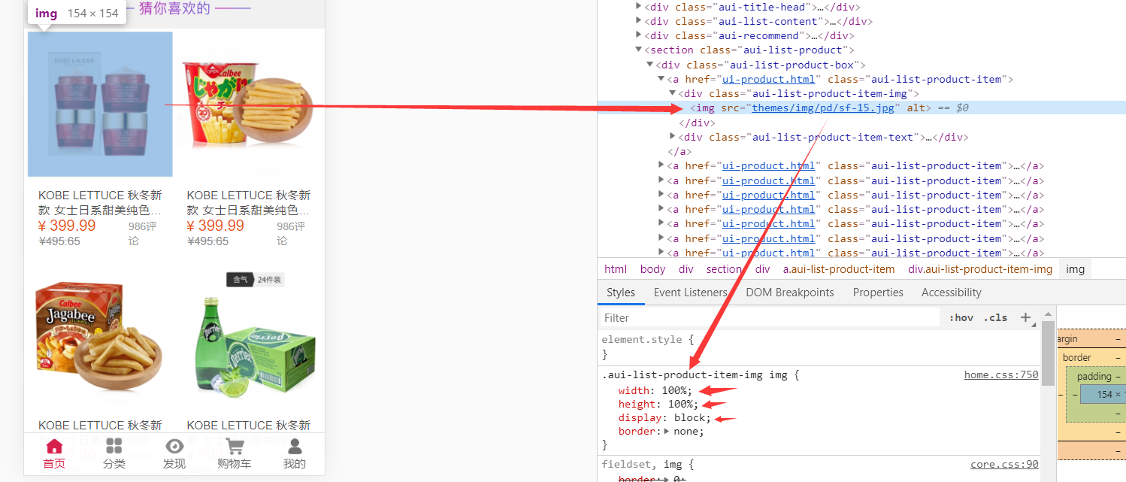Open the 发现 discover eye icon
This screenshot has height=482, width=1126.
[x=174, y=446]
